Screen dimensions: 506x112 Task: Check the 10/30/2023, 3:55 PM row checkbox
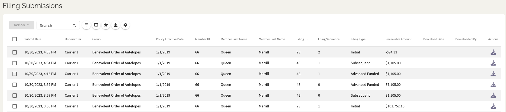(x=15, y=106)
